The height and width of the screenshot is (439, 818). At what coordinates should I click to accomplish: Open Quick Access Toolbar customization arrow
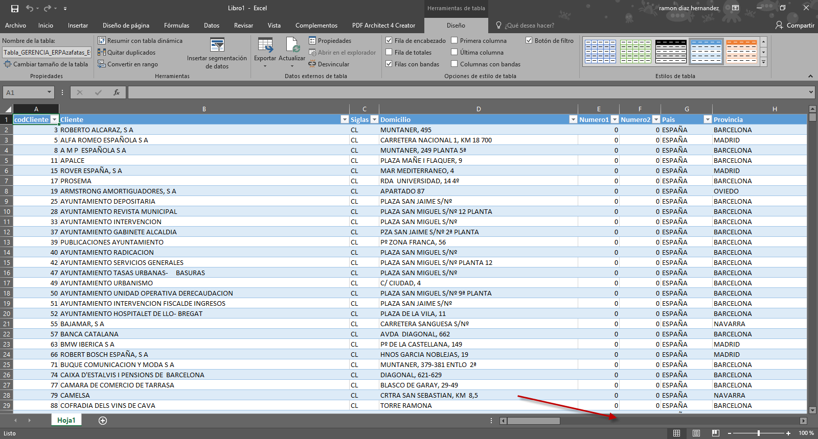(x=65, y=9)
